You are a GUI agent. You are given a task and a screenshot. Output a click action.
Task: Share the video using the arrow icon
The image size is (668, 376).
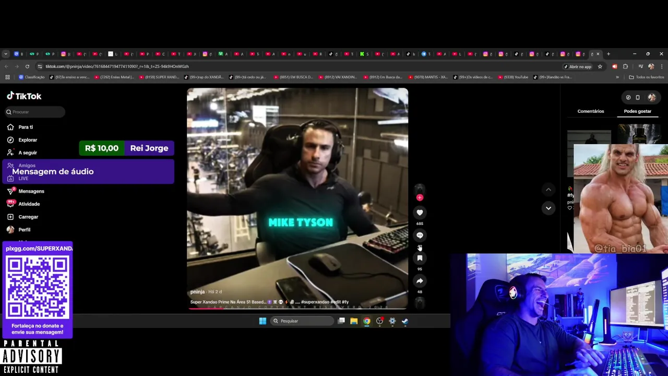pos(420,281)
